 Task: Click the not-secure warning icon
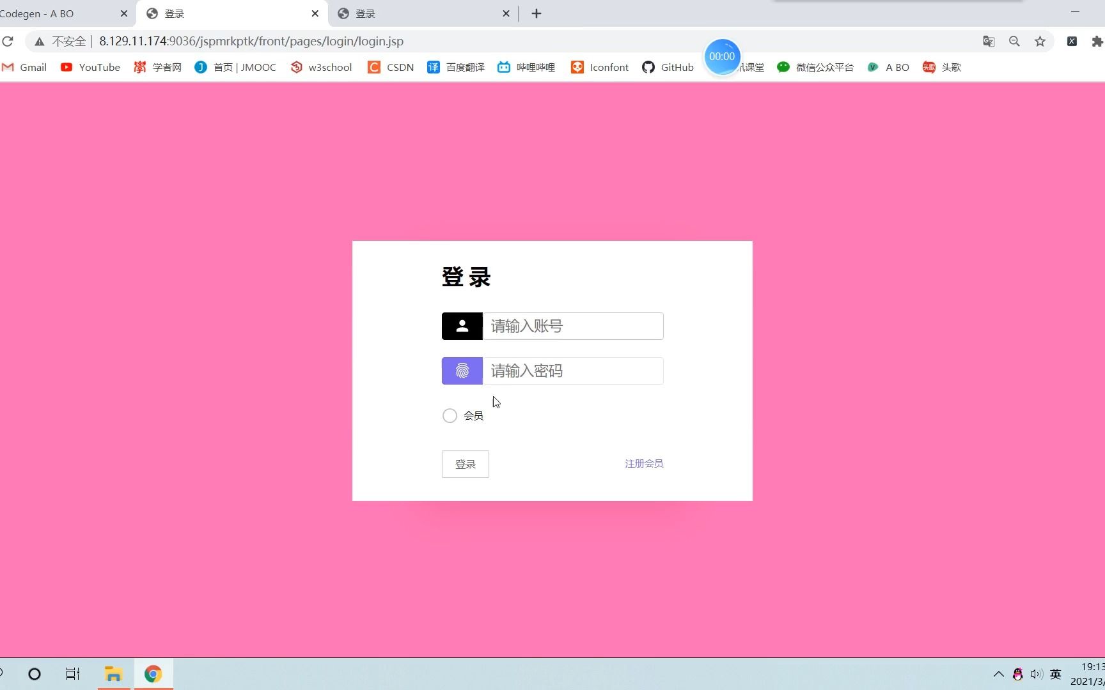pos(40,42)
